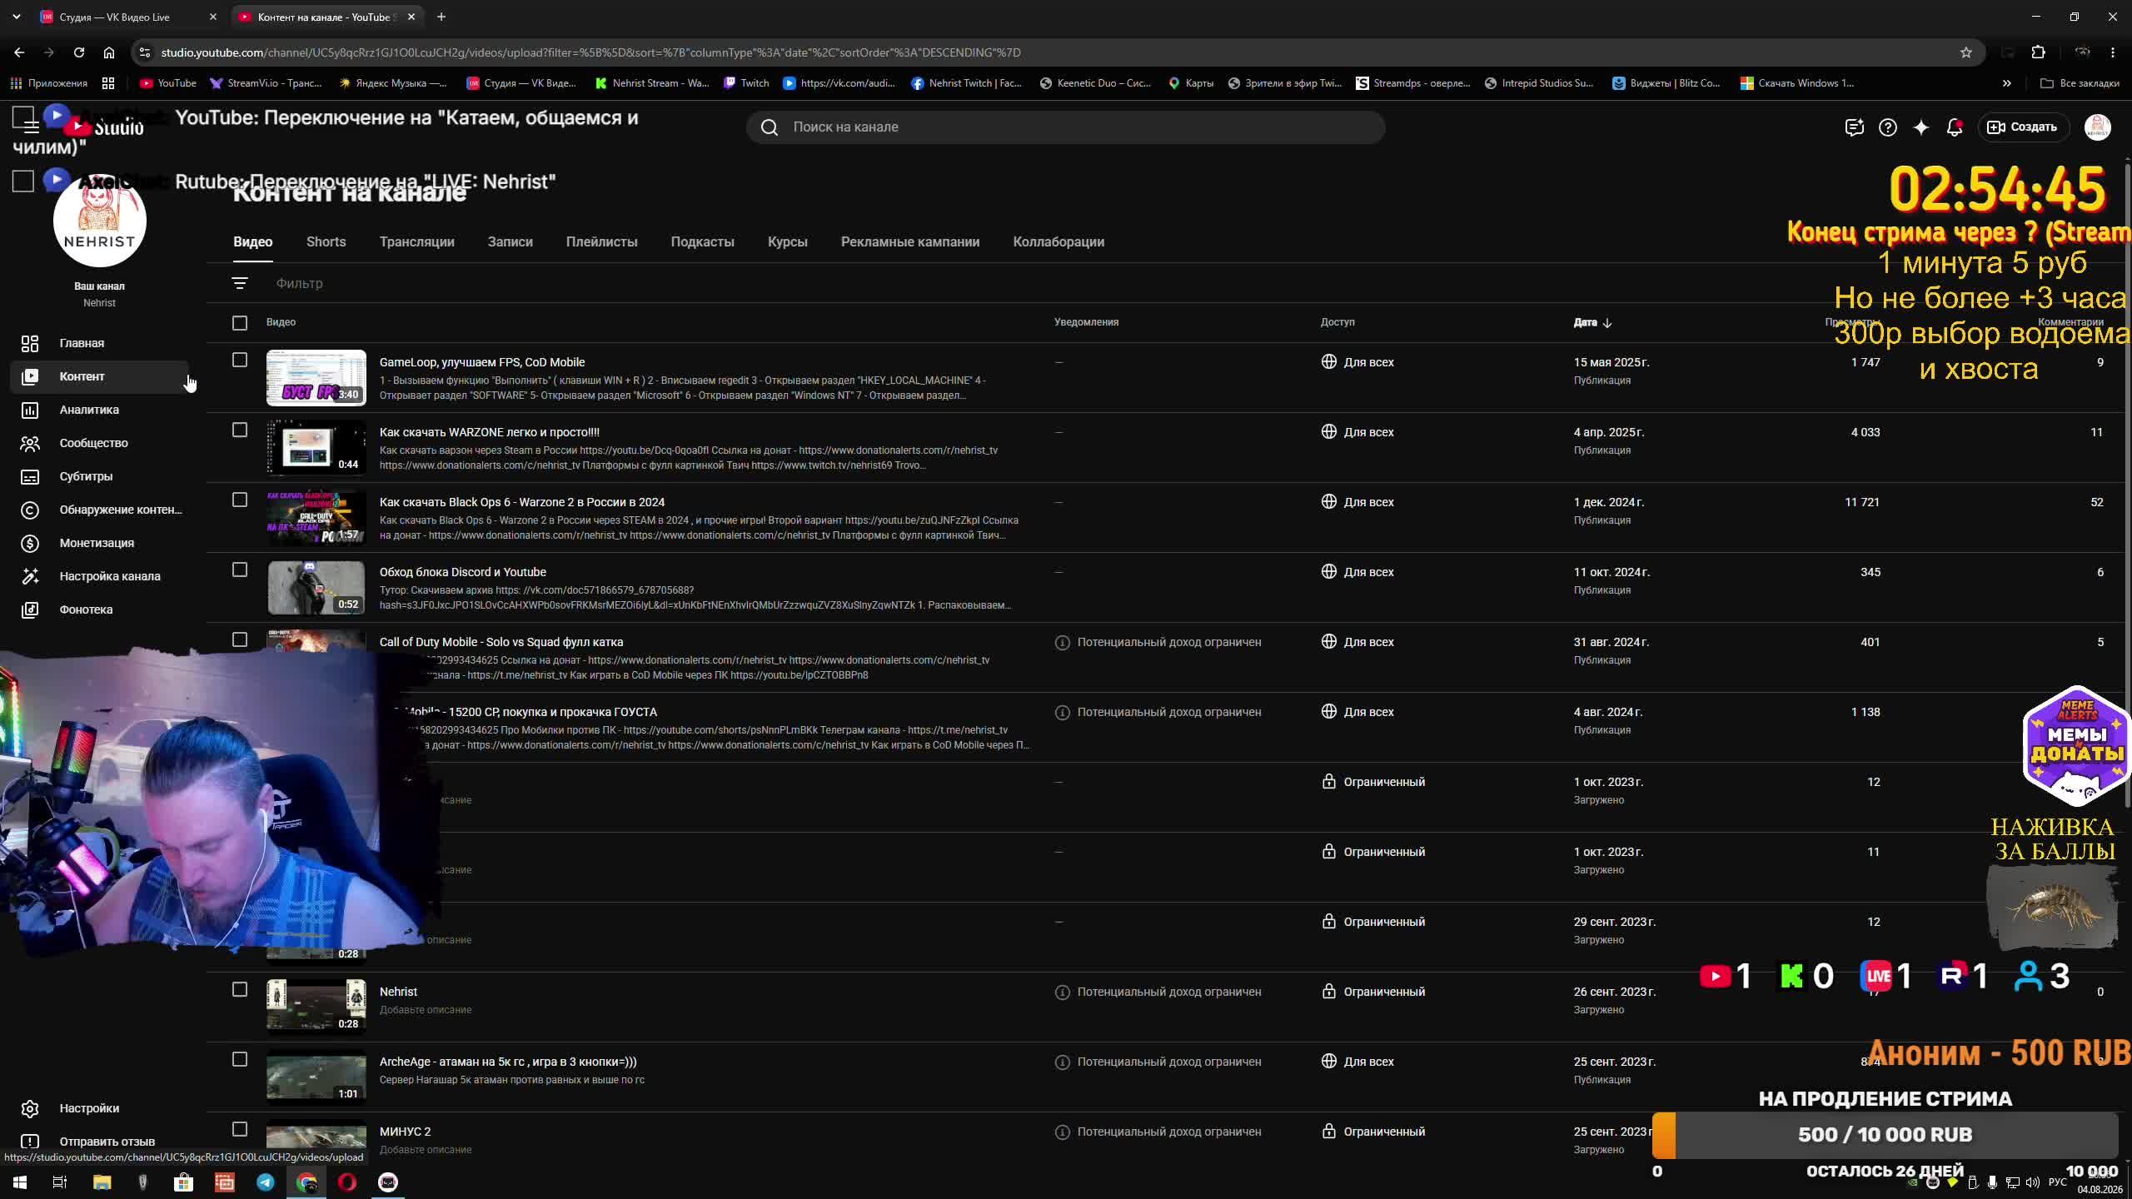The width and height of the screenshot is (2132, 1199).
Task: Open Аналитика icon in the sidebar
Action: 30,410
